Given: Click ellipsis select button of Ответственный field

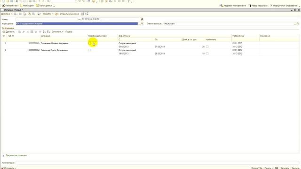Looking at the screenshot, I should pyautogui.click(x=295, y=24).
